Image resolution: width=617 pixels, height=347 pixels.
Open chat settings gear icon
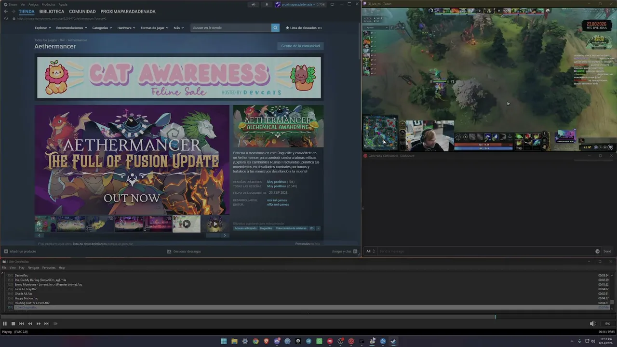[597, 251]
